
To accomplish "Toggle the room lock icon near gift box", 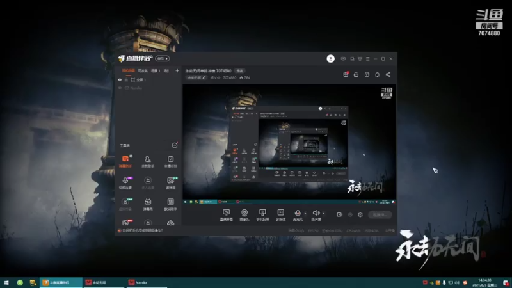I will (x=356, y=74).
